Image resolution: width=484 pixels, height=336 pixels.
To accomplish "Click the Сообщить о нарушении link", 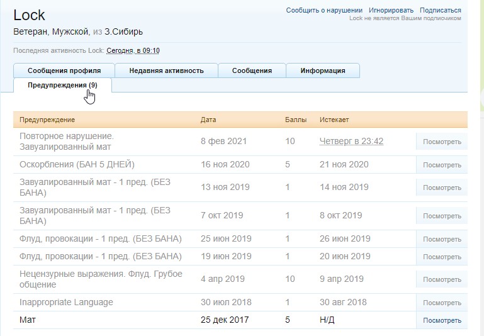I will pyautogui.click(x=324, y=10).
